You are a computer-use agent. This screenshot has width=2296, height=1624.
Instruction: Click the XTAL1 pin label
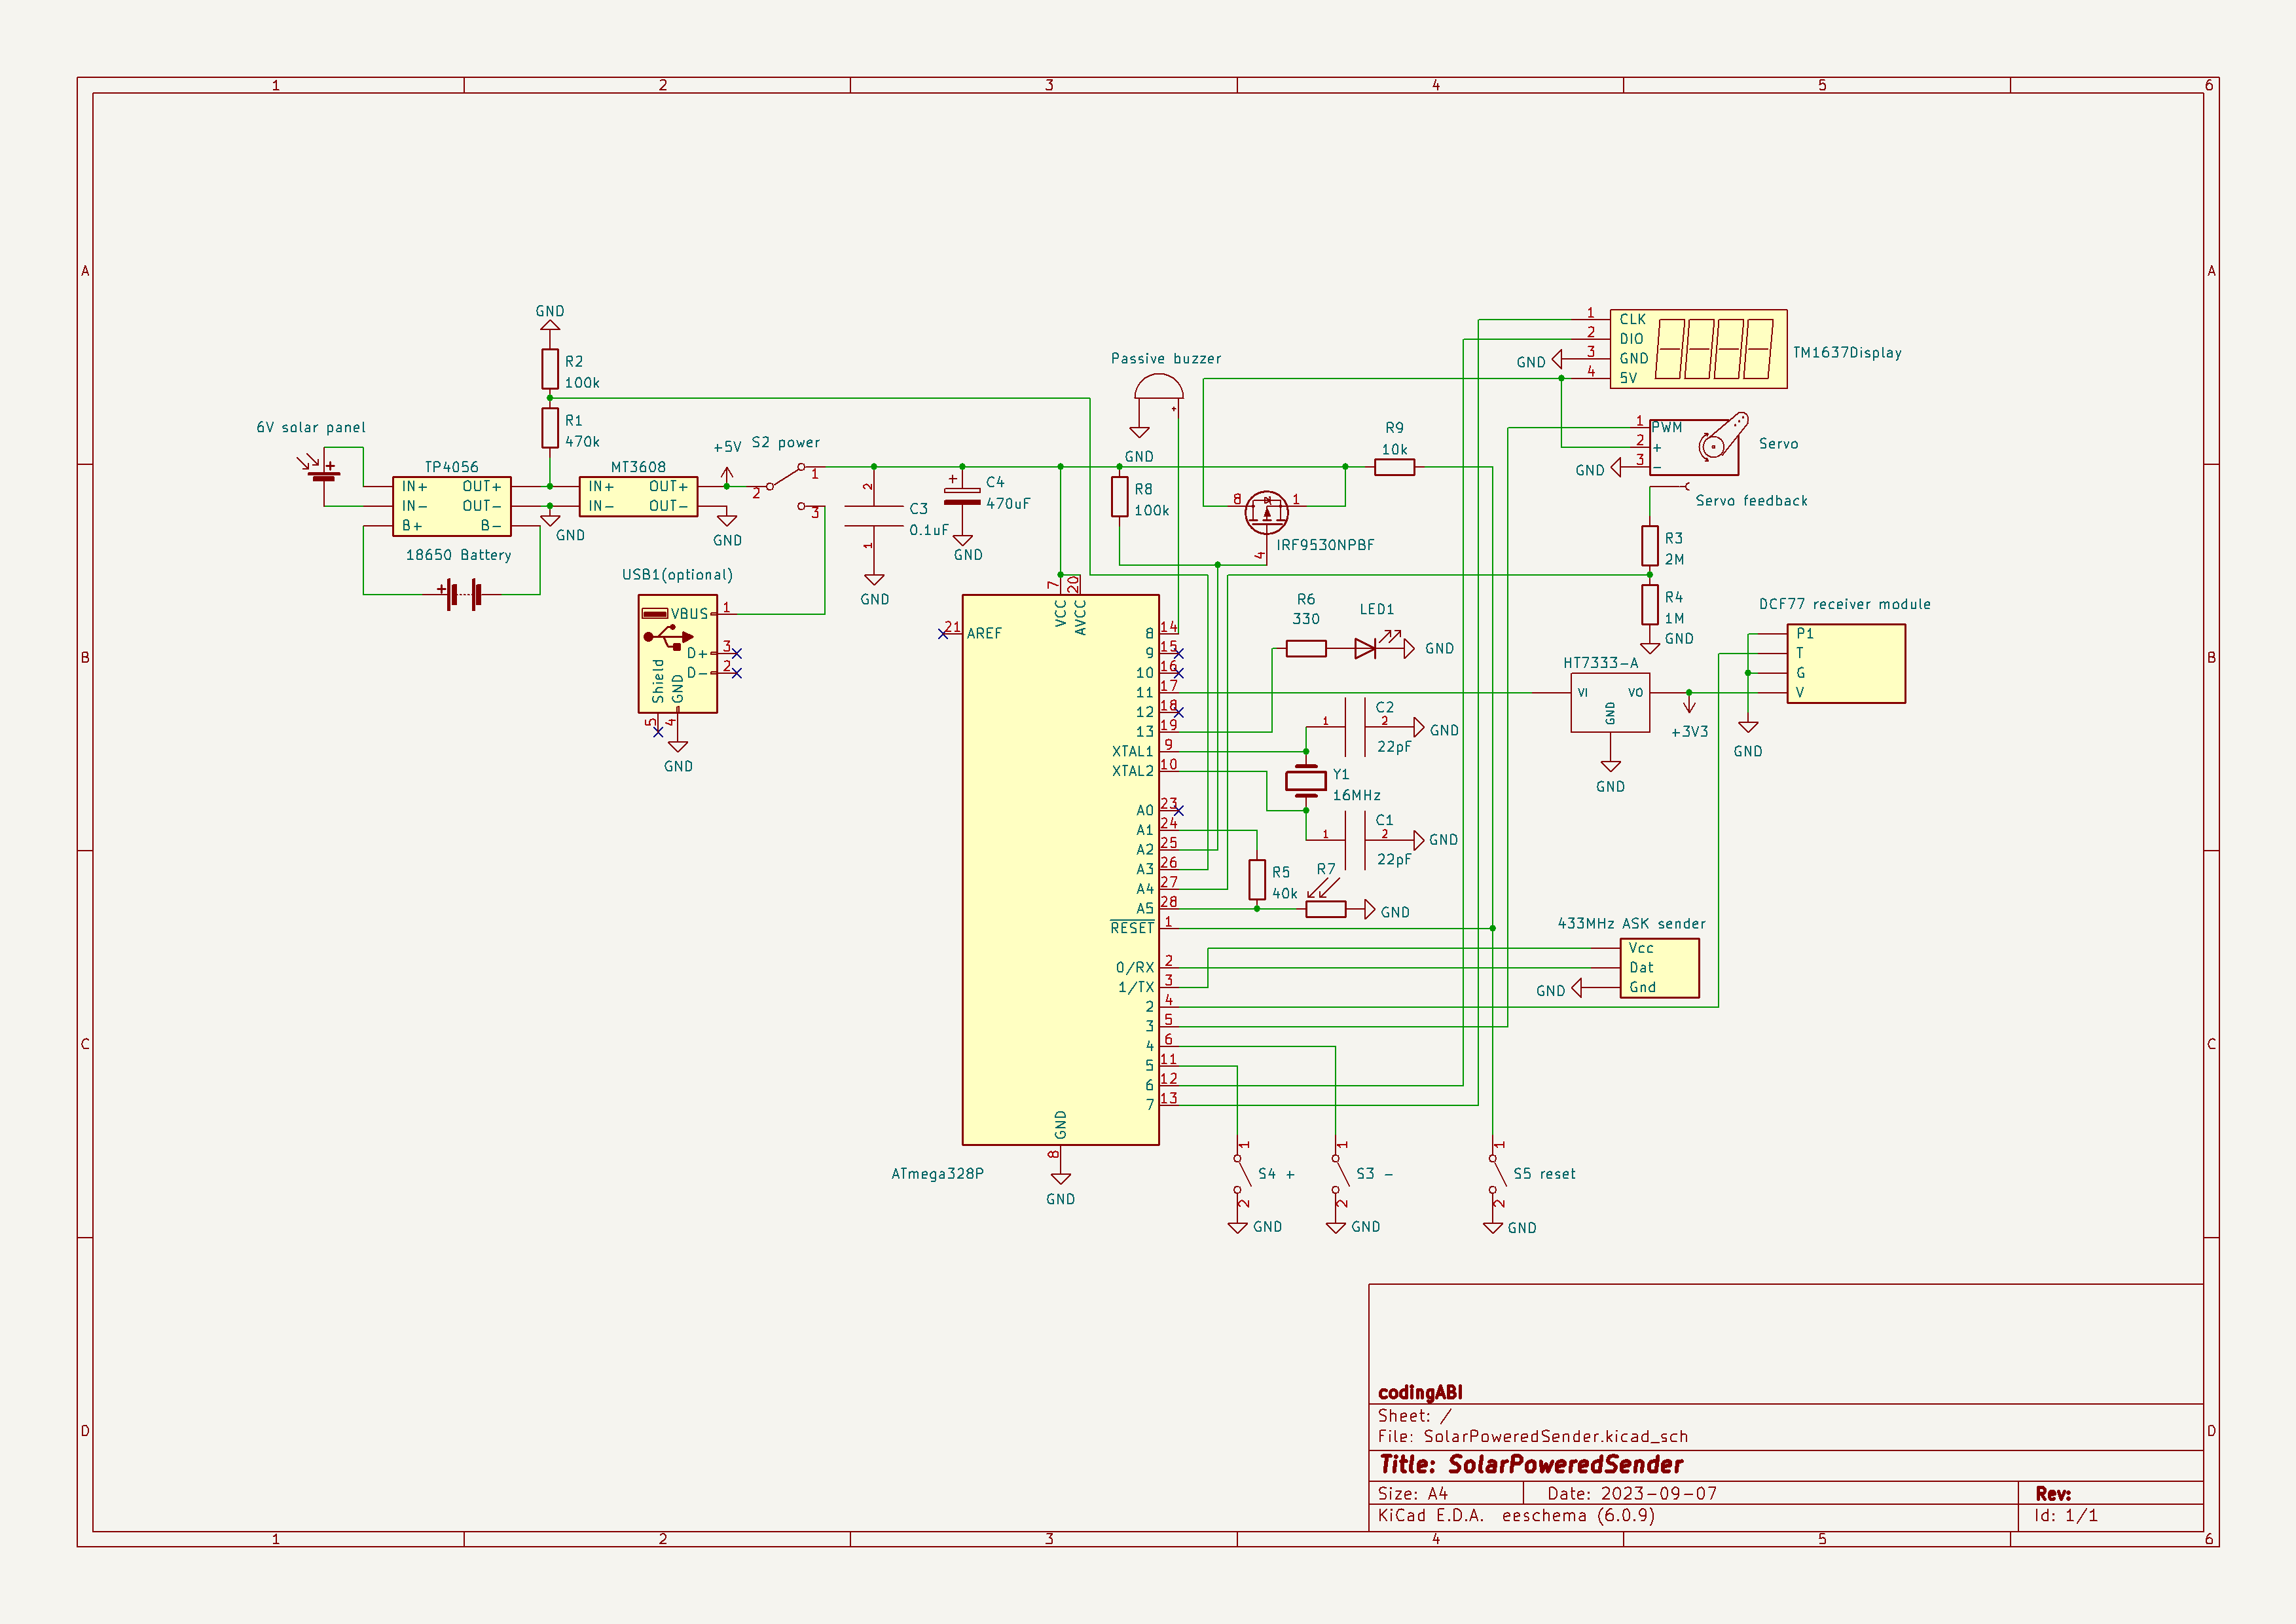1132,752
